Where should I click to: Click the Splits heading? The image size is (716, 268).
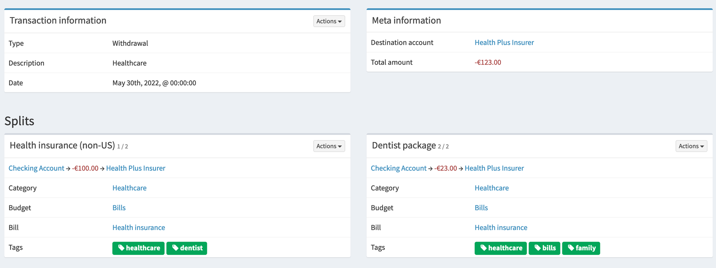19,121
